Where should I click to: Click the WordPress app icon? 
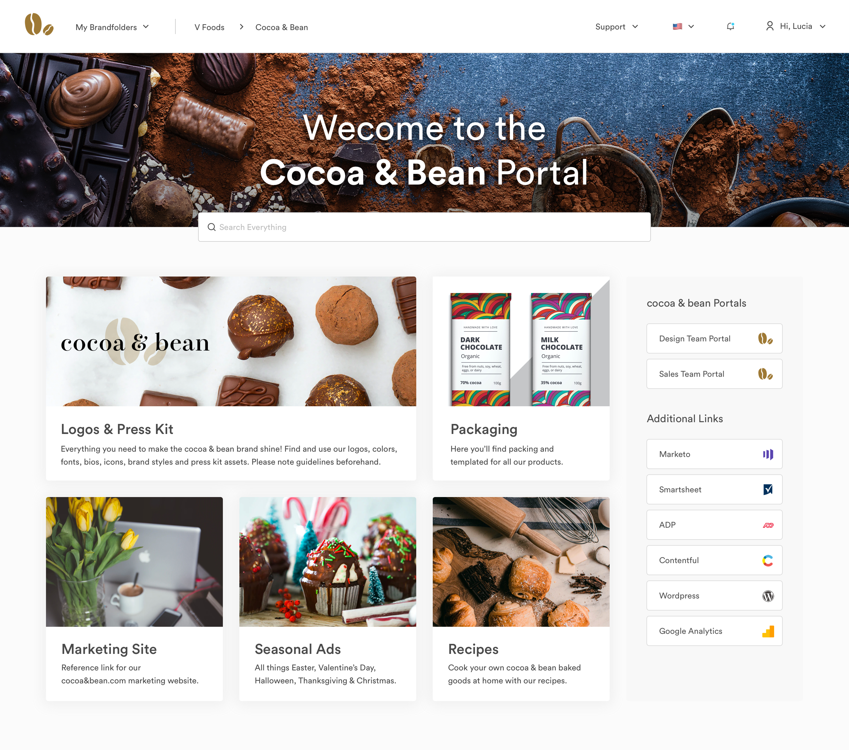pos(768,596)
